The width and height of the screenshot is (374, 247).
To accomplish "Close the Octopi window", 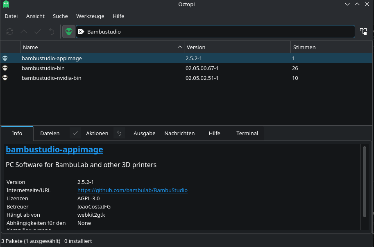I will pyautogui.click(x=367, y=4).
